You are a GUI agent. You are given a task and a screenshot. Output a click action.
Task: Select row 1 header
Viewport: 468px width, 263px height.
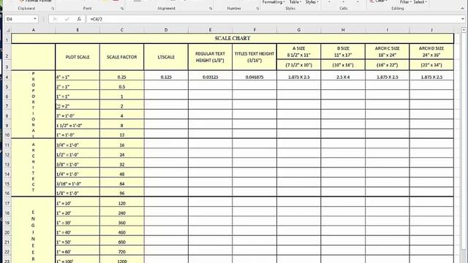(7, 39)
